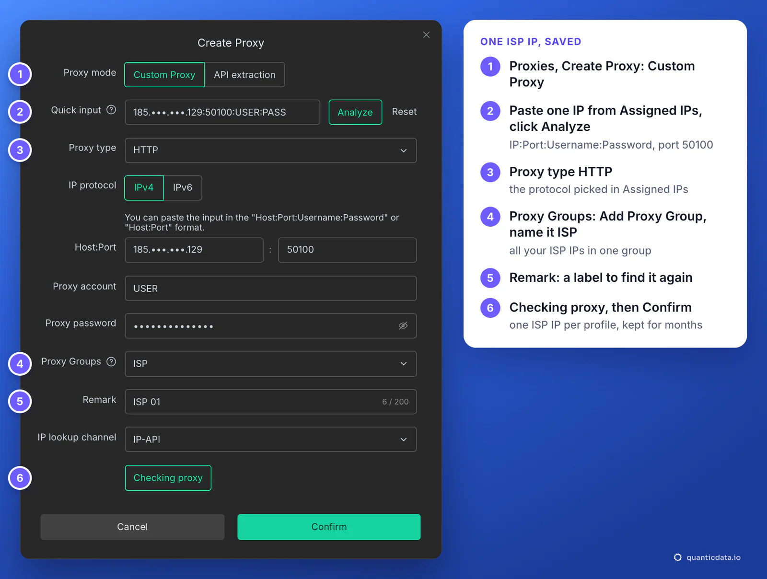Click the "ONE ISP IP, SAVED" heading
The width and height of the screenshot is (767, 579).
point(531,42)
